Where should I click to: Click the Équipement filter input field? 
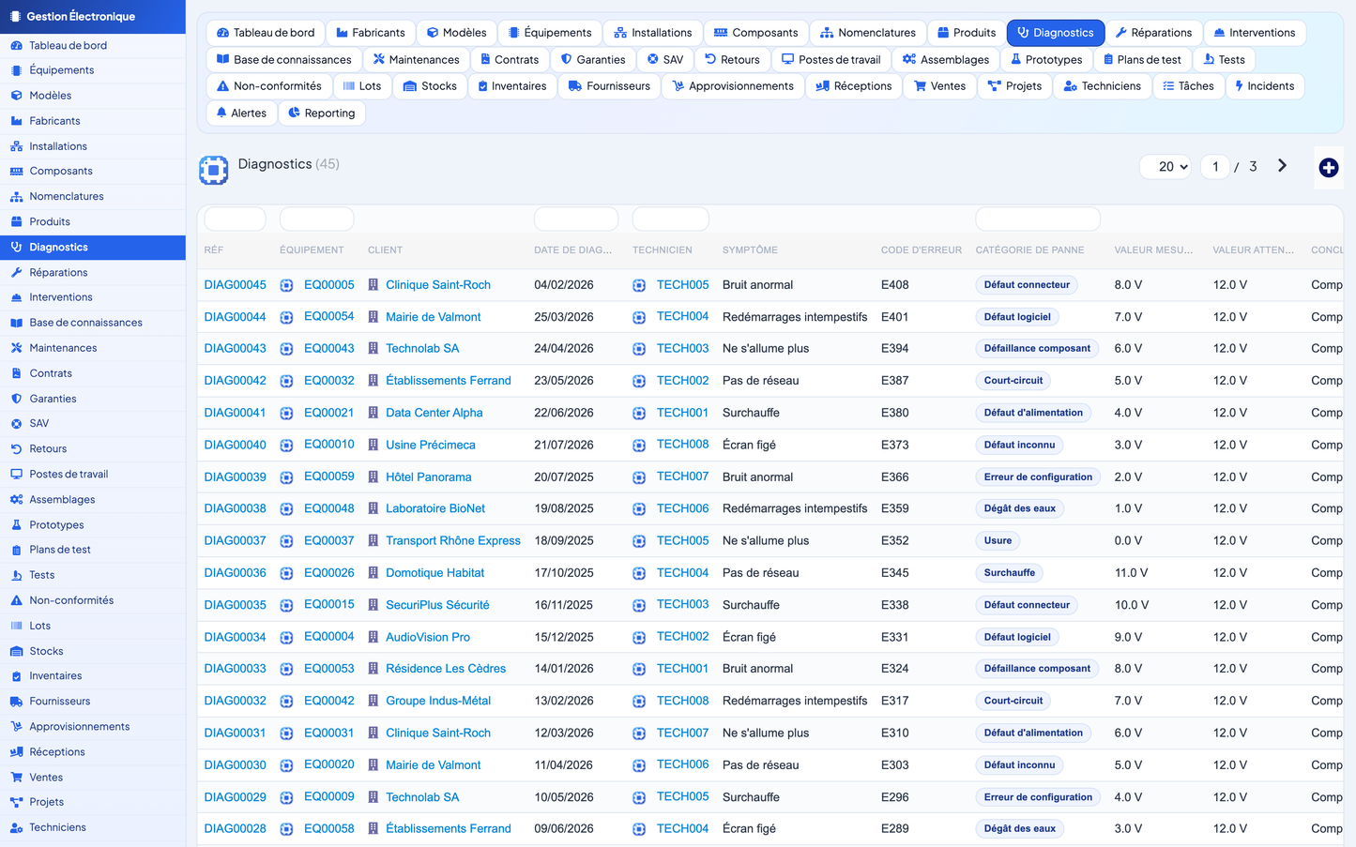point(316,219)
